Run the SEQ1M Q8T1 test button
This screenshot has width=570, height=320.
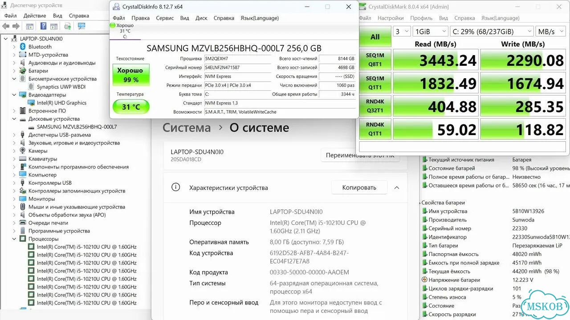pyautogui.click(x=375, y=60)
